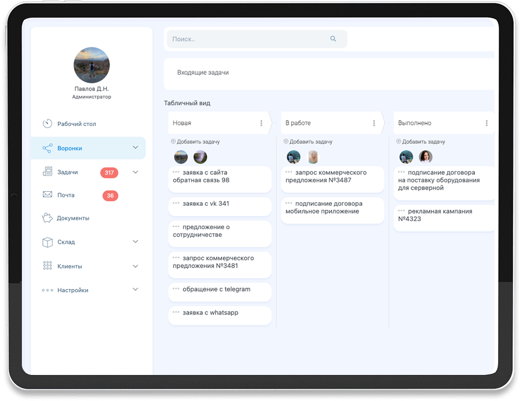The width and height of the screenshot is (521, 401).
Task: Select the Входящие задачи tab
Action: point(203,73)
